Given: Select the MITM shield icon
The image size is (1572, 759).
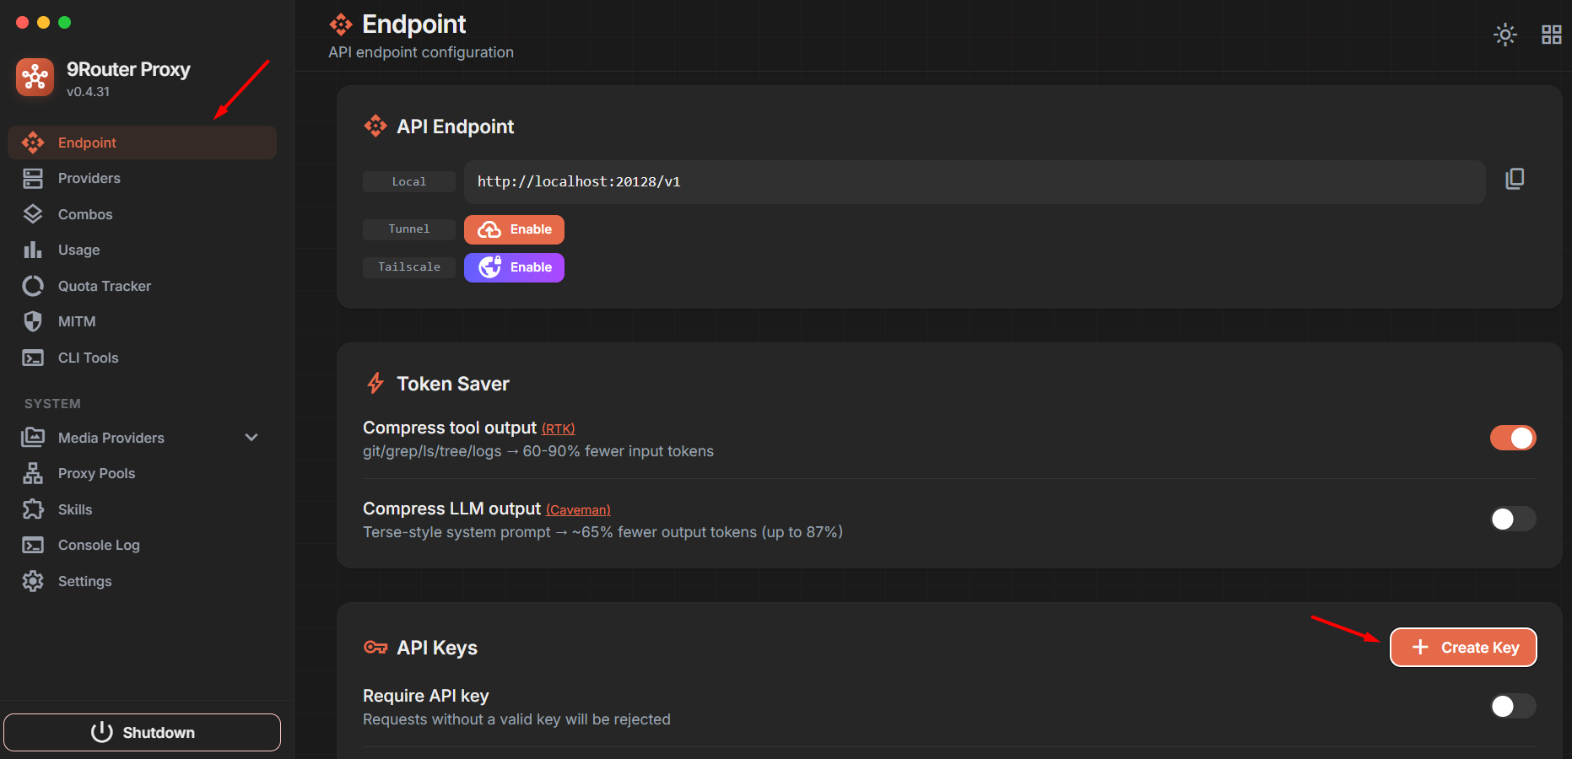Looking at the screenshot, I should coord(33,321).
